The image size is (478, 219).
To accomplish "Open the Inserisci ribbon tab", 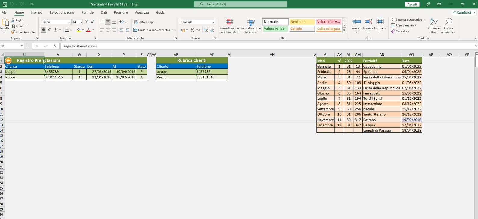I will click(x=36, y=12).
